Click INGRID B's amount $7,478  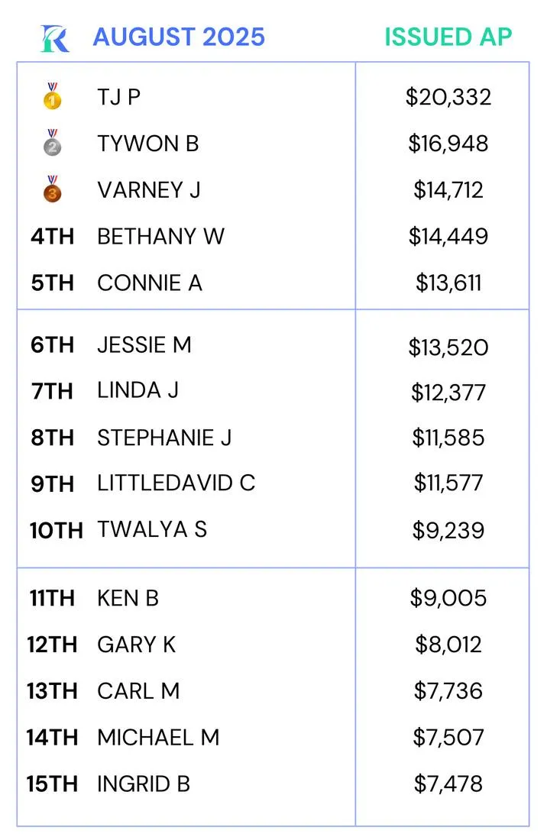coord(448,784)
